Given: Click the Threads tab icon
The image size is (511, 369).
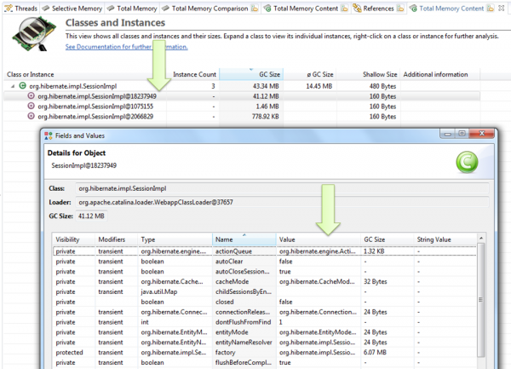Looking at the screenshot, I should point(9,9).
